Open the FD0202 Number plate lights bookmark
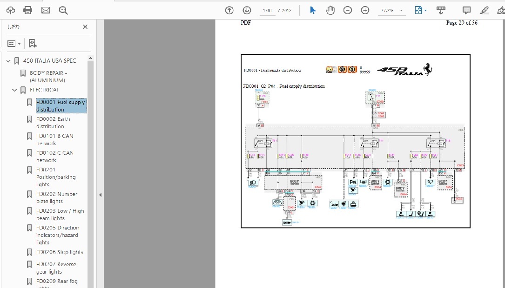Screen dimensions: 505x288 [x=57, y=198]
